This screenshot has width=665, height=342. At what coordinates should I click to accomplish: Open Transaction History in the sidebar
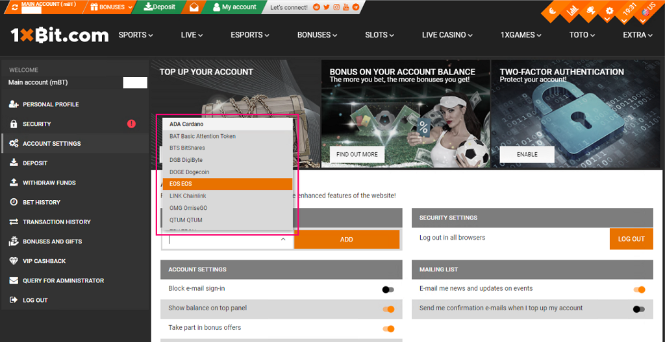click(75, 222)
